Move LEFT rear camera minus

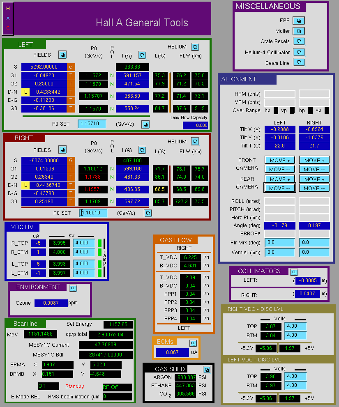click(279, 188)
